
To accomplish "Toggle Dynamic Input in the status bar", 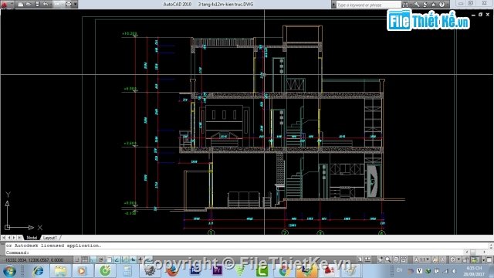I will click(x=133, y=260).
